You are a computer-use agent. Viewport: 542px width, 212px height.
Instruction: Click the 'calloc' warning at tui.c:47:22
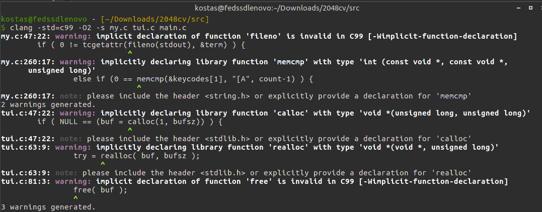(x=266, y=113)
